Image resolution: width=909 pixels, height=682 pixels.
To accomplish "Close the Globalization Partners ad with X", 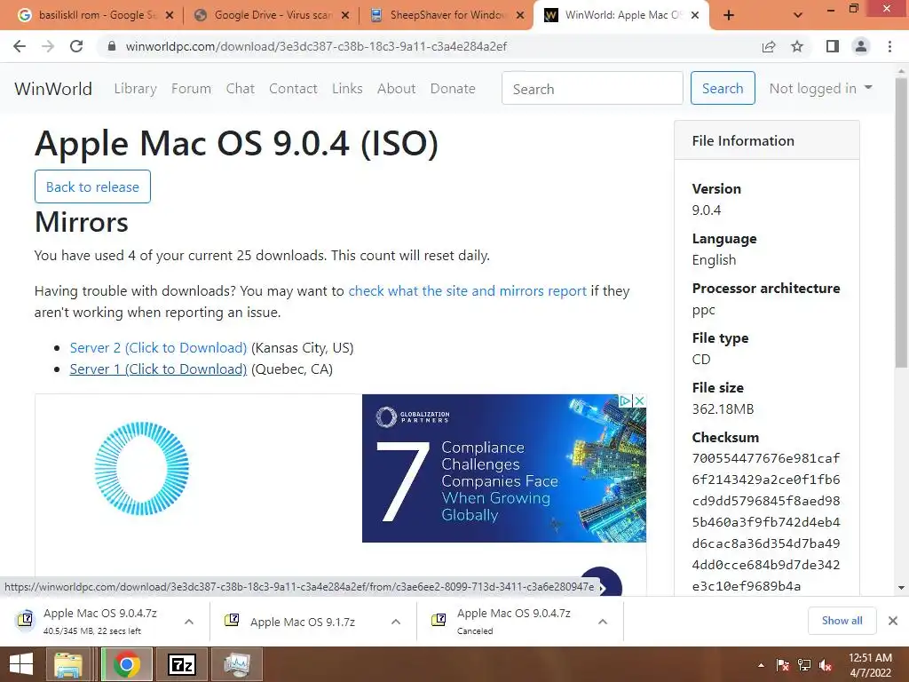I will tap(639, 400).
